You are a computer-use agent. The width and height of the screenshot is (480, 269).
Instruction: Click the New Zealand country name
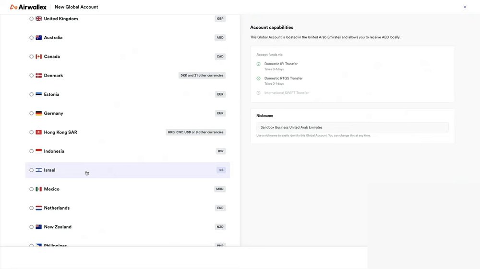[x=58, y=227]
